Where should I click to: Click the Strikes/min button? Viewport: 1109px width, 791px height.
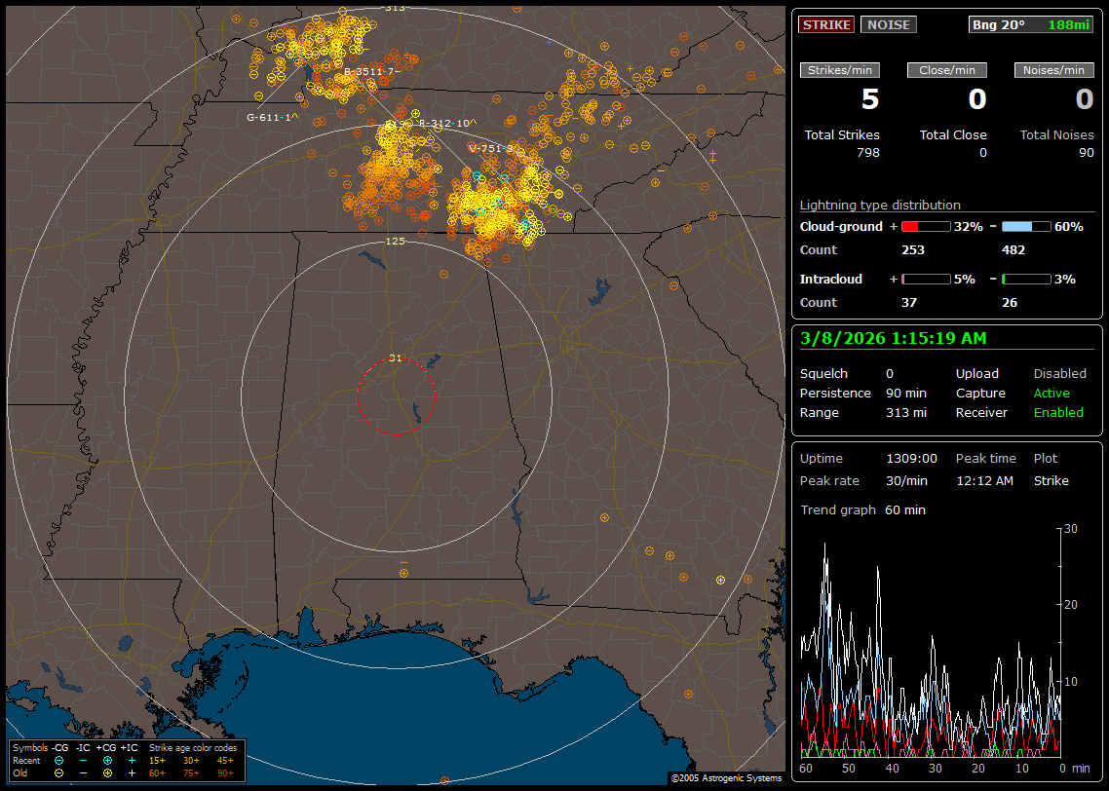tap(839, 70)
